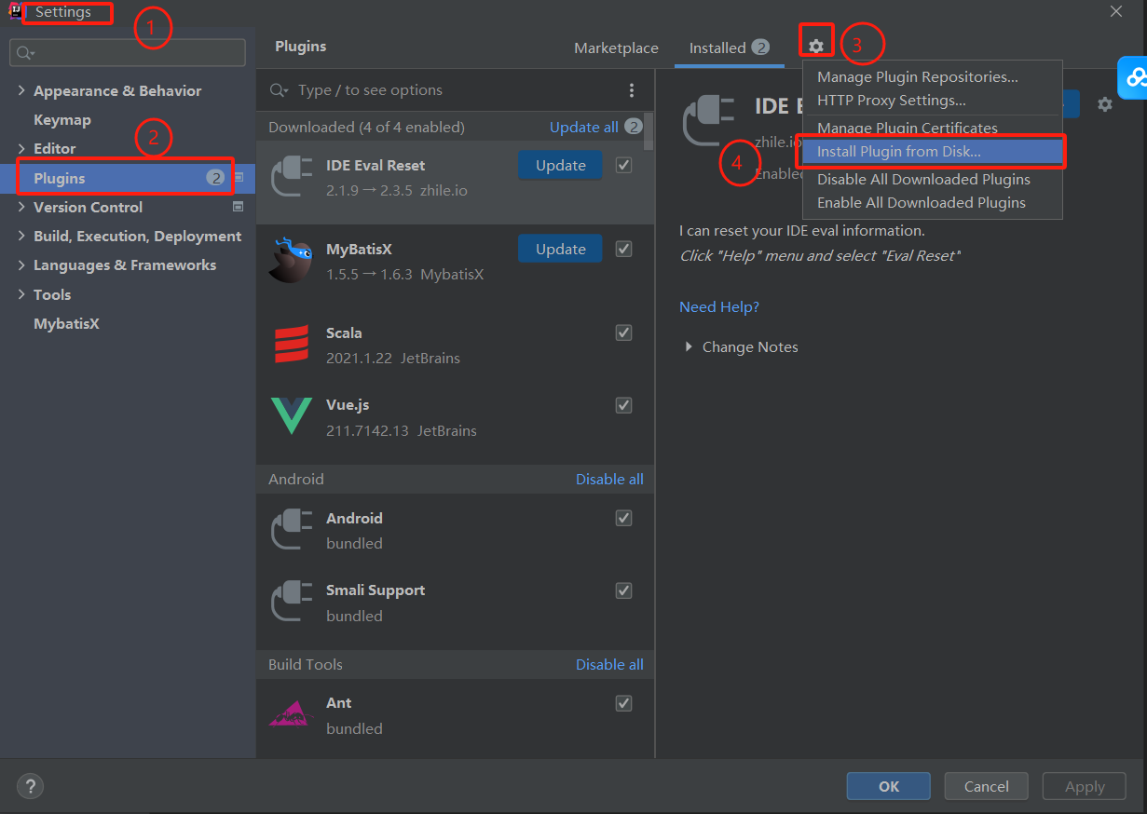Image resolution: width=1147 pixels, height=814 pixels.
Task: Expand the Version Control node
Action: tap(21, 207)
